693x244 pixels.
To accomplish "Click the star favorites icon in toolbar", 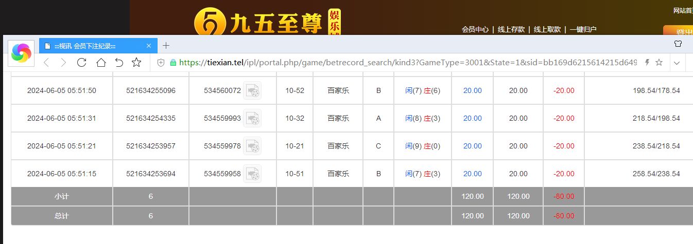I will (136, 63).
